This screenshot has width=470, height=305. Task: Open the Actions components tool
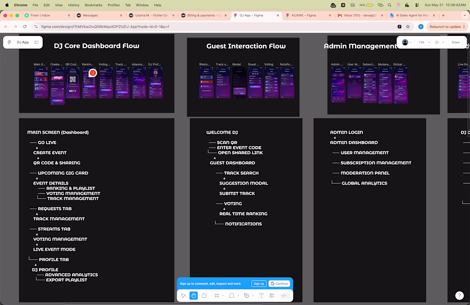[x=272, y=296]
